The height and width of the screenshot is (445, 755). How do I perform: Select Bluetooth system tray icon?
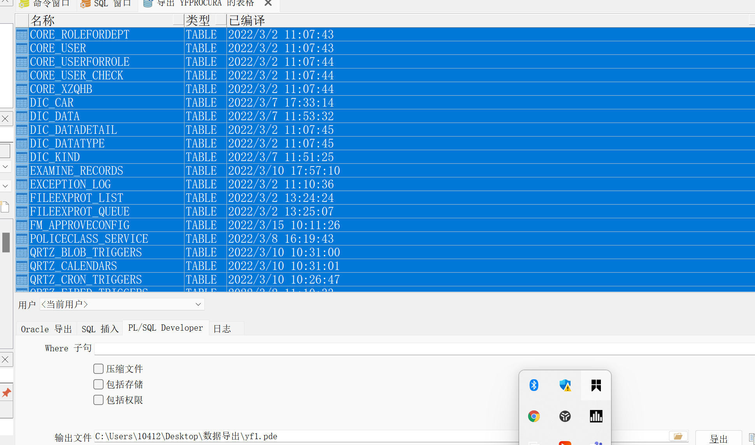point(534,385)
